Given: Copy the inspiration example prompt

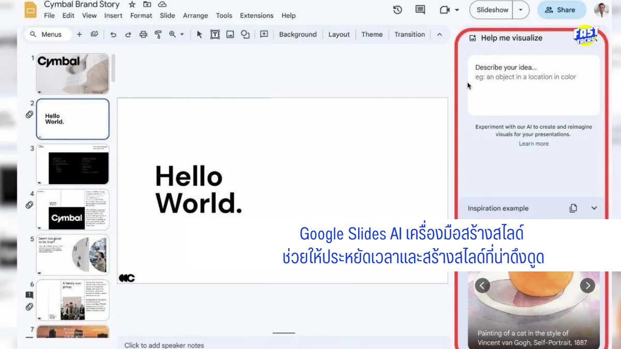Looking at the screenshot, I should [573, 208].
